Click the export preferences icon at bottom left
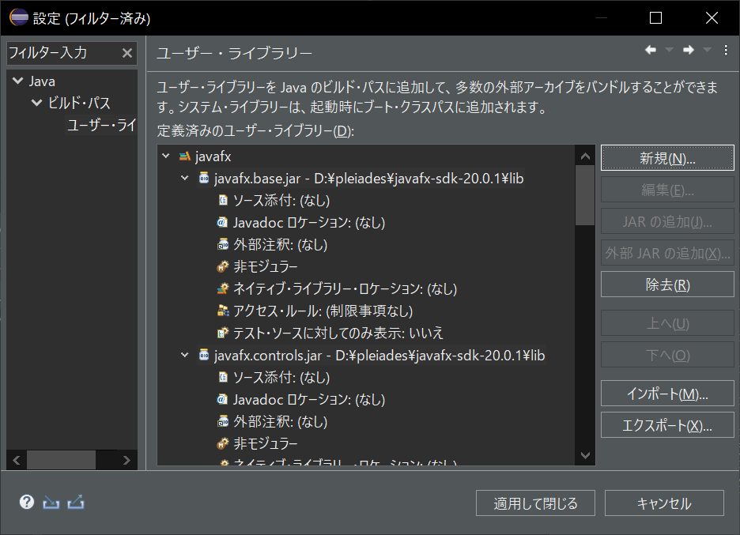 coord(75,502)
